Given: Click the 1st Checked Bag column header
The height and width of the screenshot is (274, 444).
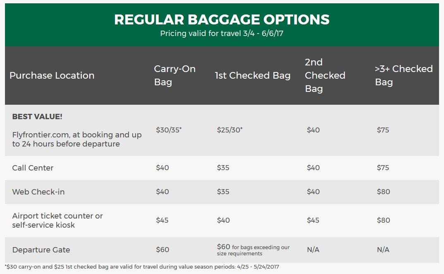Looking at the screenshot, I should click(x=253, y=75).
